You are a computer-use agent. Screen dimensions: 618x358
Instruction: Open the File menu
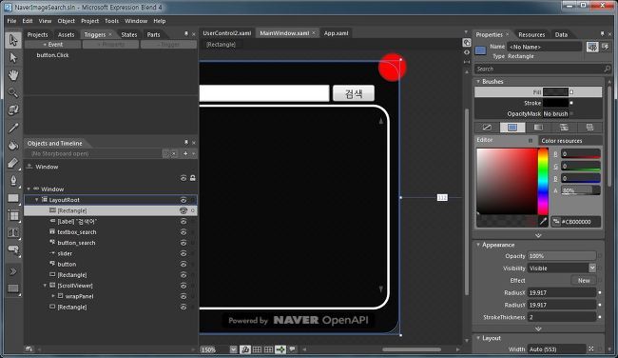coord(11,21)
